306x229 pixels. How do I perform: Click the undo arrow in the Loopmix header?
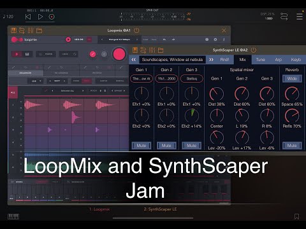[x=164, y=39]
